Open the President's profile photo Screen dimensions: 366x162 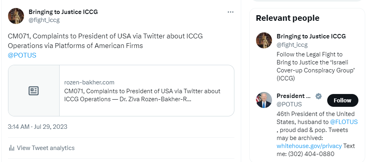tap(264, 100)
